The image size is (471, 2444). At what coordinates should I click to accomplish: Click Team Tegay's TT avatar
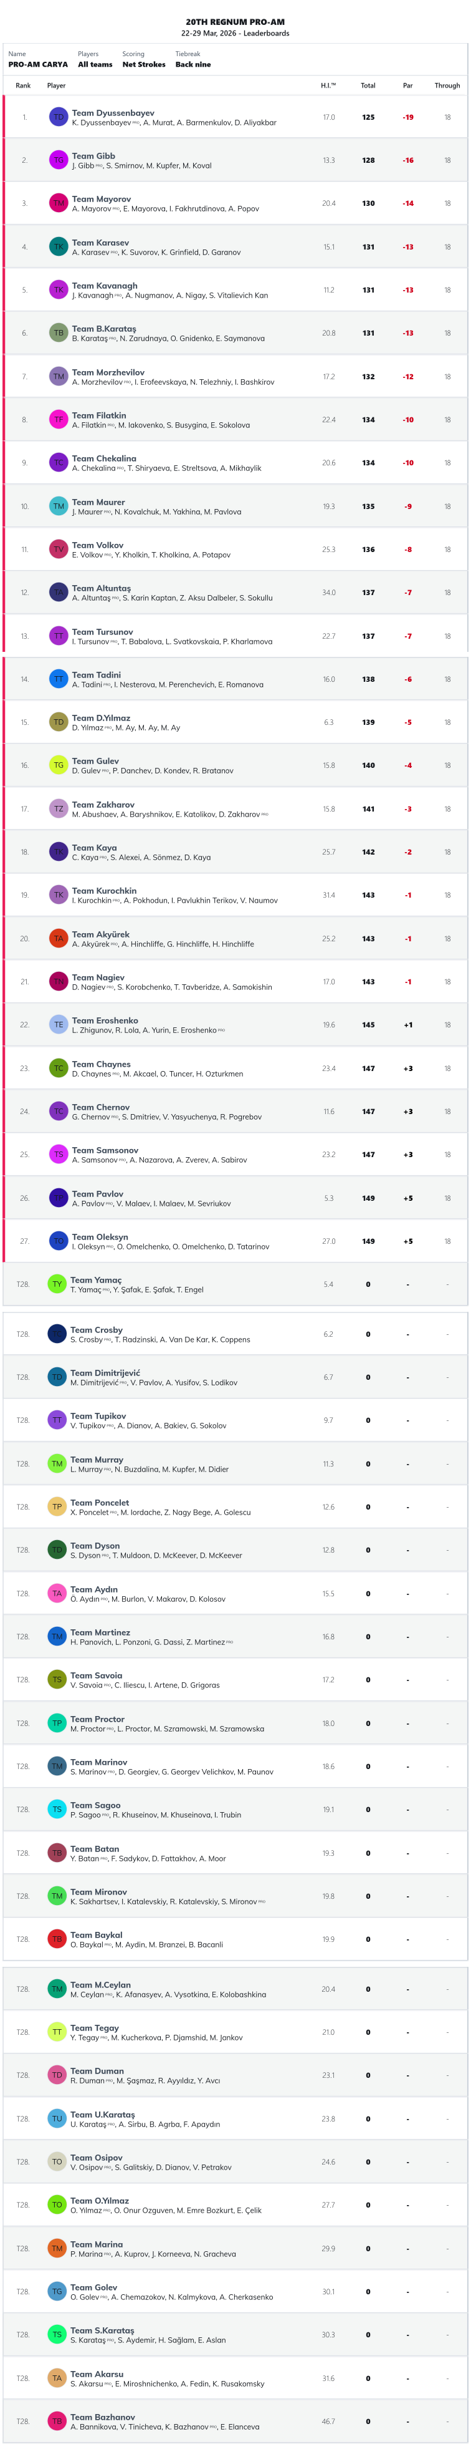point(57,2032)
